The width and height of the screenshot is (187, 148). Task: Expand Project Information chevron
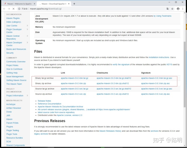point(27,96)
